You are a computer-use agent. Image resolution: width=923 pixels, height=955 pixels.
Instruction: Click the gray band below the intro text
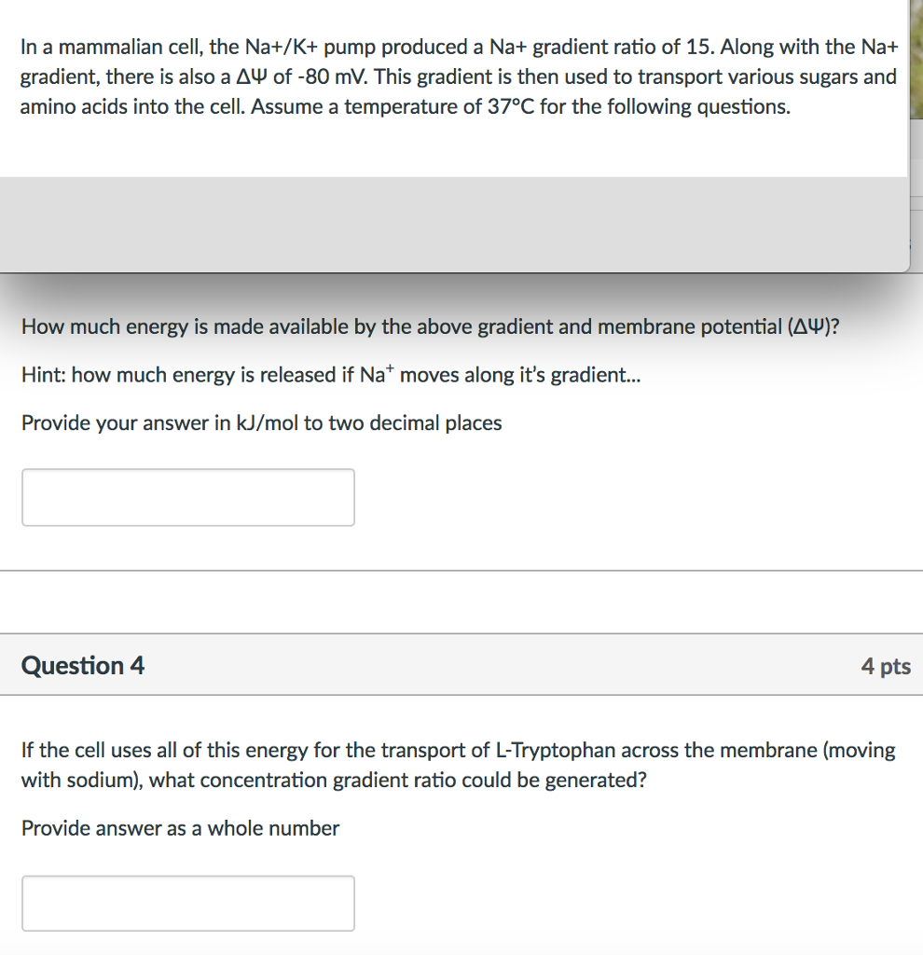pyautogui.click(x=453, y=224)
